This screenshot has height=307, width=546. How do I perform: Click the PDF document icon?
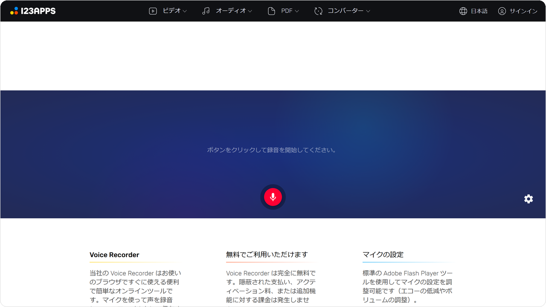(x=271, y=11)
